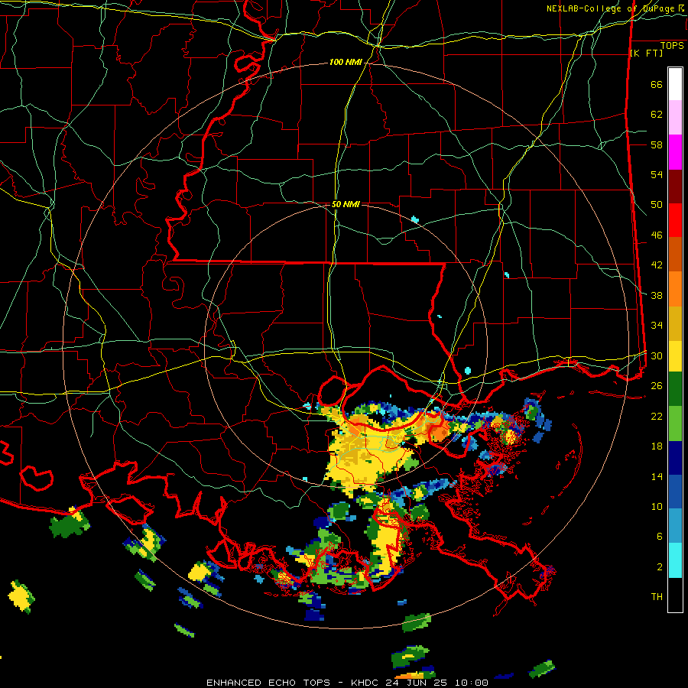Image resolution: width=688 pixels, height=688 pixels.
Task: Click the dark green swatch between 22 and 26
Action: 675,389
